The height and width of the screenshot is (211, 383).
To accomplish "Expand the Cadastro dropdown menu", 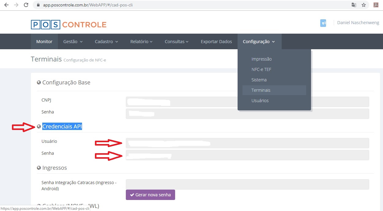I will click(x=107, y=42).
